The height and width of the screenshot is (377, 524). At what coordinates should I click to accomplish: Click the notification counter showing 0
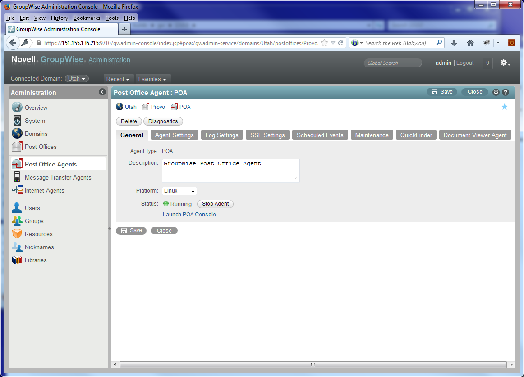coord(487,63)
